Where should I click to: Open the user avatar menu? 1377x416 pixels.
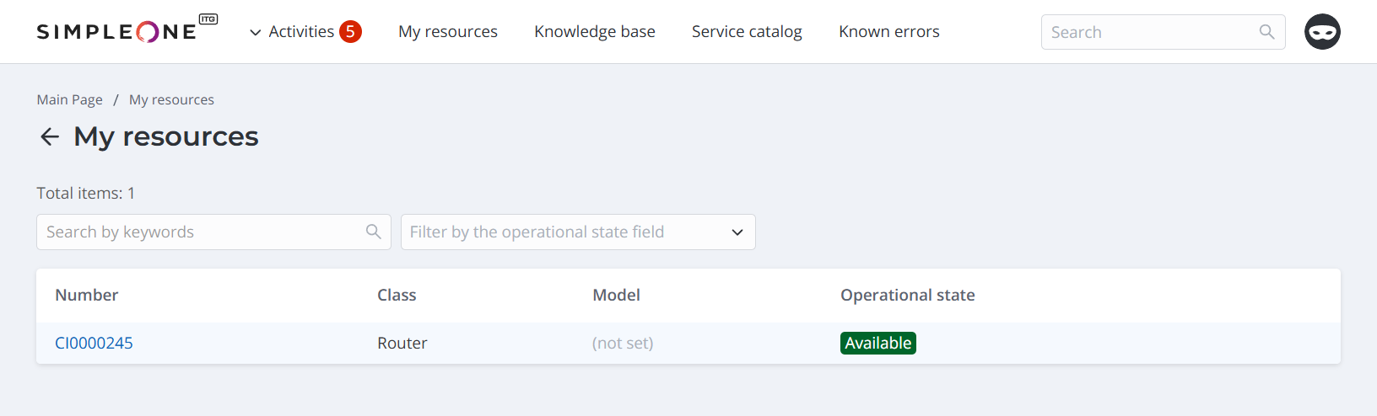point(1322,32)
